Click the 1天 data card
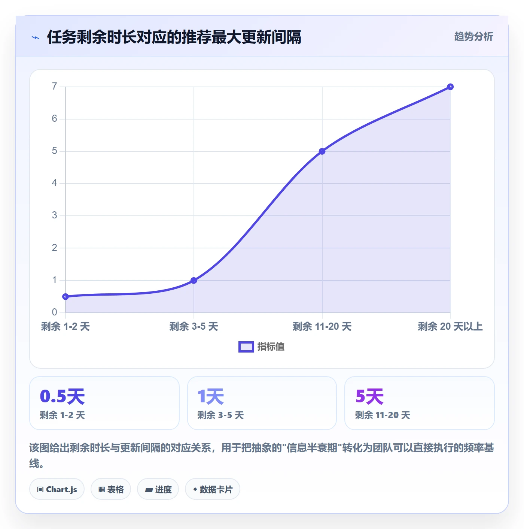The height and width of the screenshot is (529, 524). (262, 403)
